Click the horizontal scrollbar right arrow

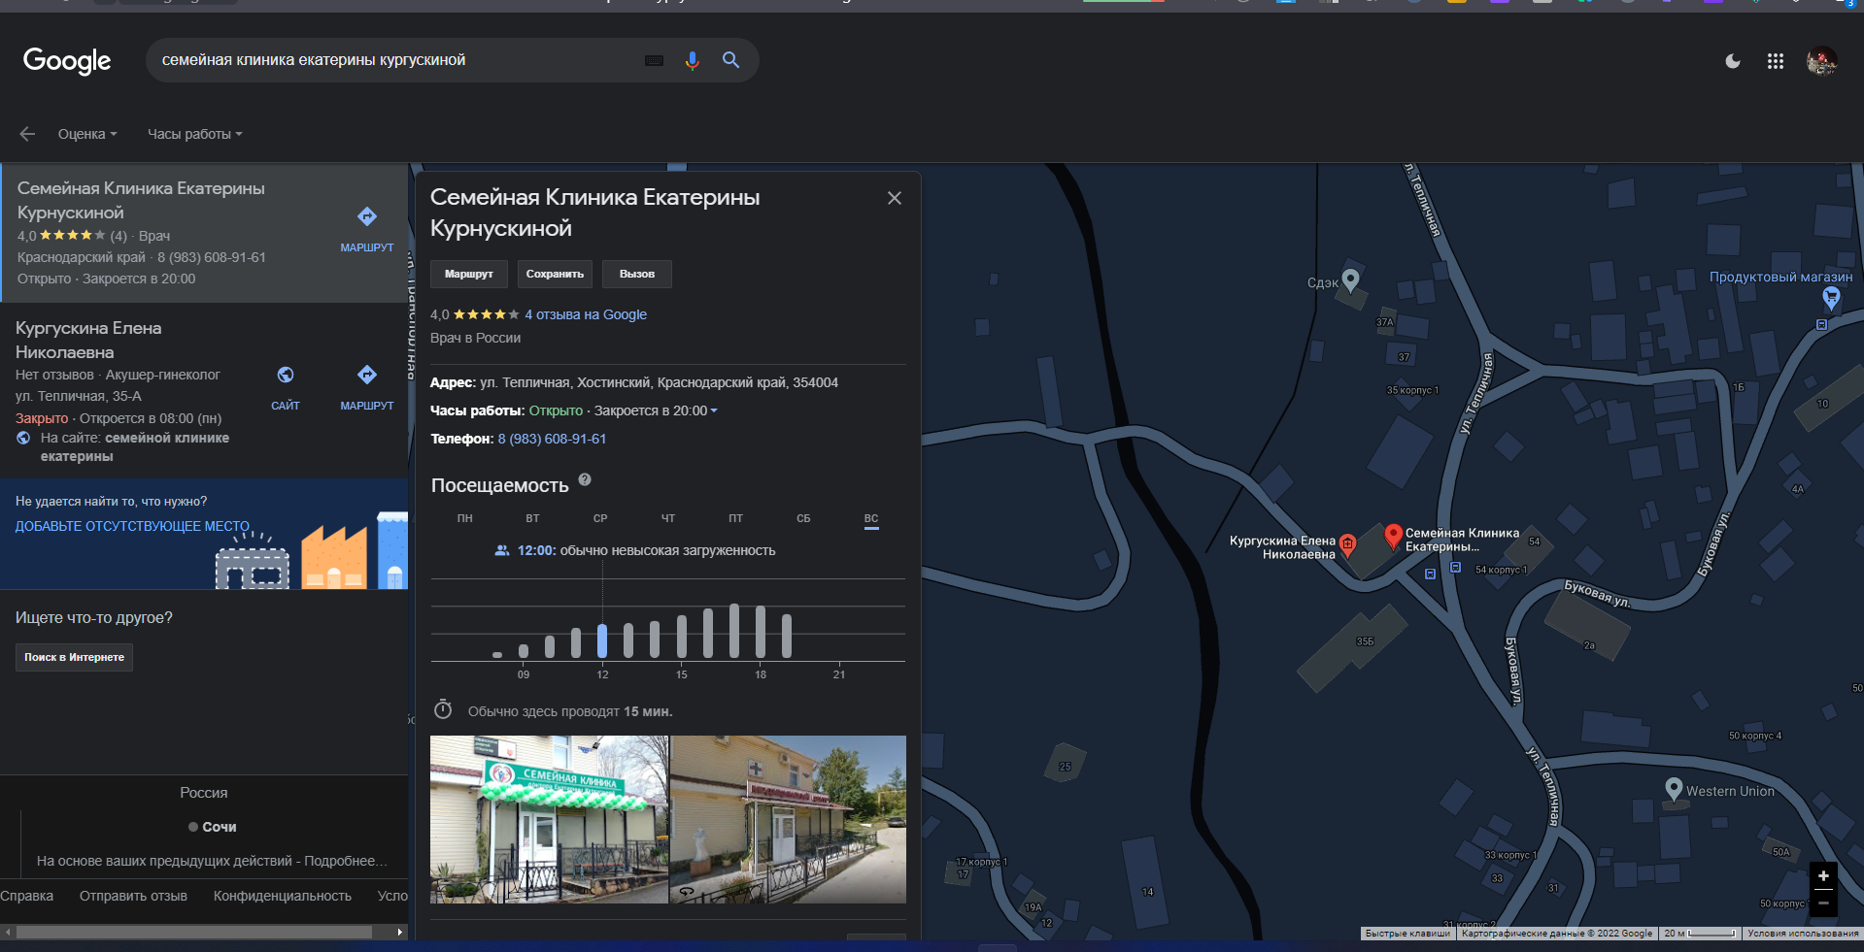point(399,932)
